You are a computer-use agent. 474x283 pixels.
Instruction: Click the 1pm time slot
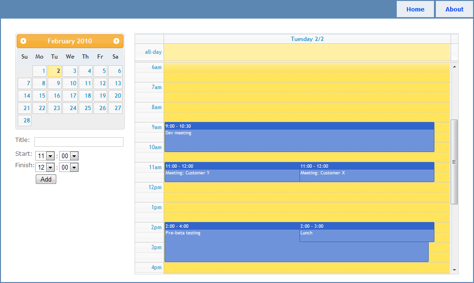pyautogui.click(x=307, y=207)
